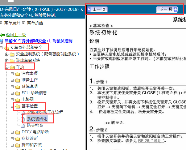Click the 系统说明 folder icon
The width and height of the screenshot is (186, 150).
pos(18,87)
